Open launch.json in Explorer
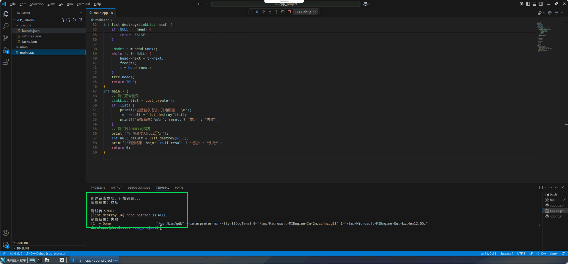The height and width of the screenshot is (264, 568). pyautogui.click(x=31, y=31)
